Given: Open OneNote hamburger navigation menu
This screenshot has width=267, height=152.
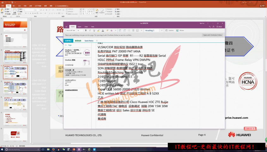Looking at the screenshot, I should click(66, 27).
